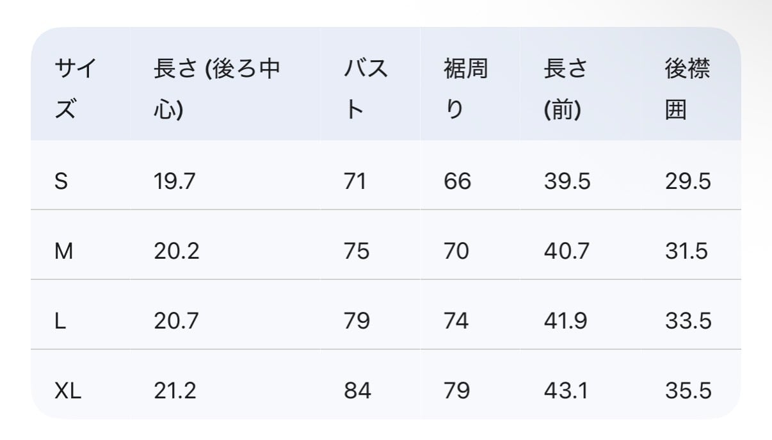Click the 長さ (前) column header
This screenshot has width=772, height=440.
point(566,90)
